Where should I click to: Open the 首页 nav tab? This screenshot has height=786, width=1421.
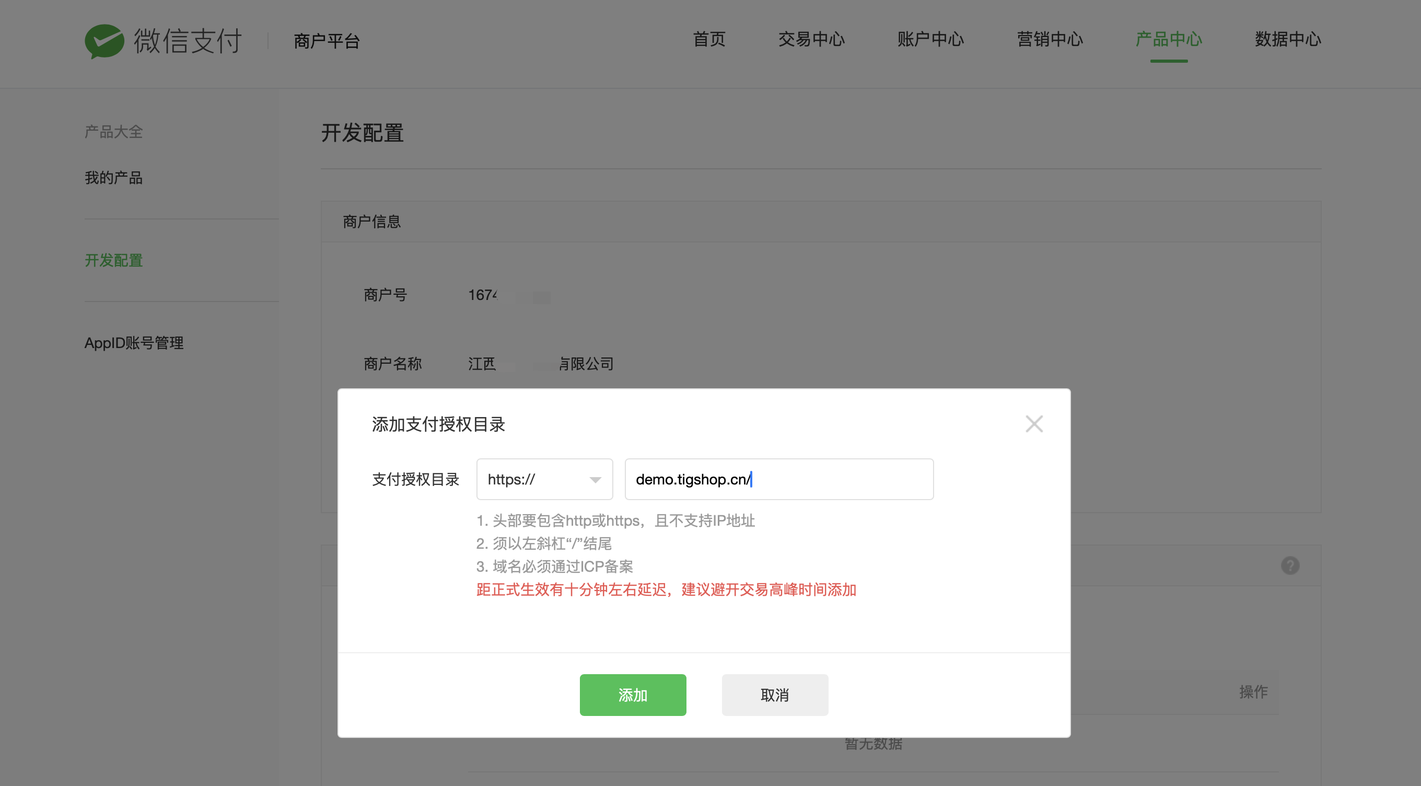pyautogui.click(x=709, y=40)
